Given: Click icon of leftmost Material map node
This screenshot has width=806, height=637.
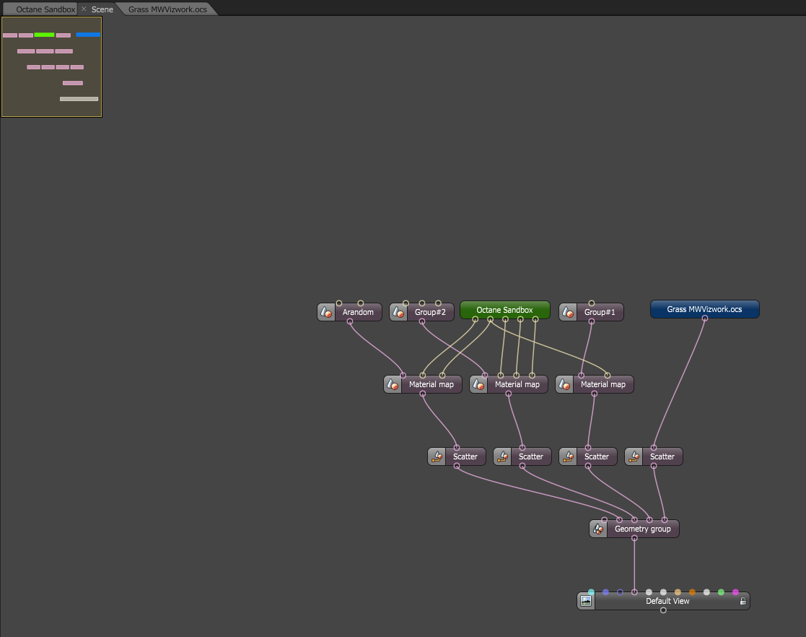Looking at the screenshot, I should point(393,384).
